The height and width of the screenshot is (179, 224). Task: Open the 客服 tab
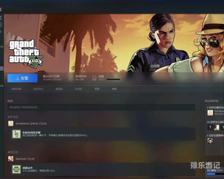(114, 89)
